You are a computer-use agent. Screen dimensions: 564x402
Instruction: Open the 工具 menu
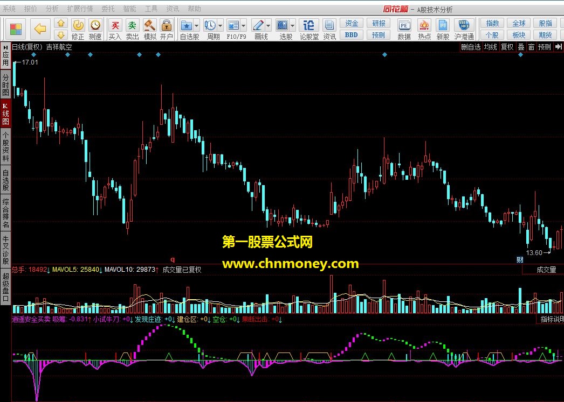tap(151, 9)
